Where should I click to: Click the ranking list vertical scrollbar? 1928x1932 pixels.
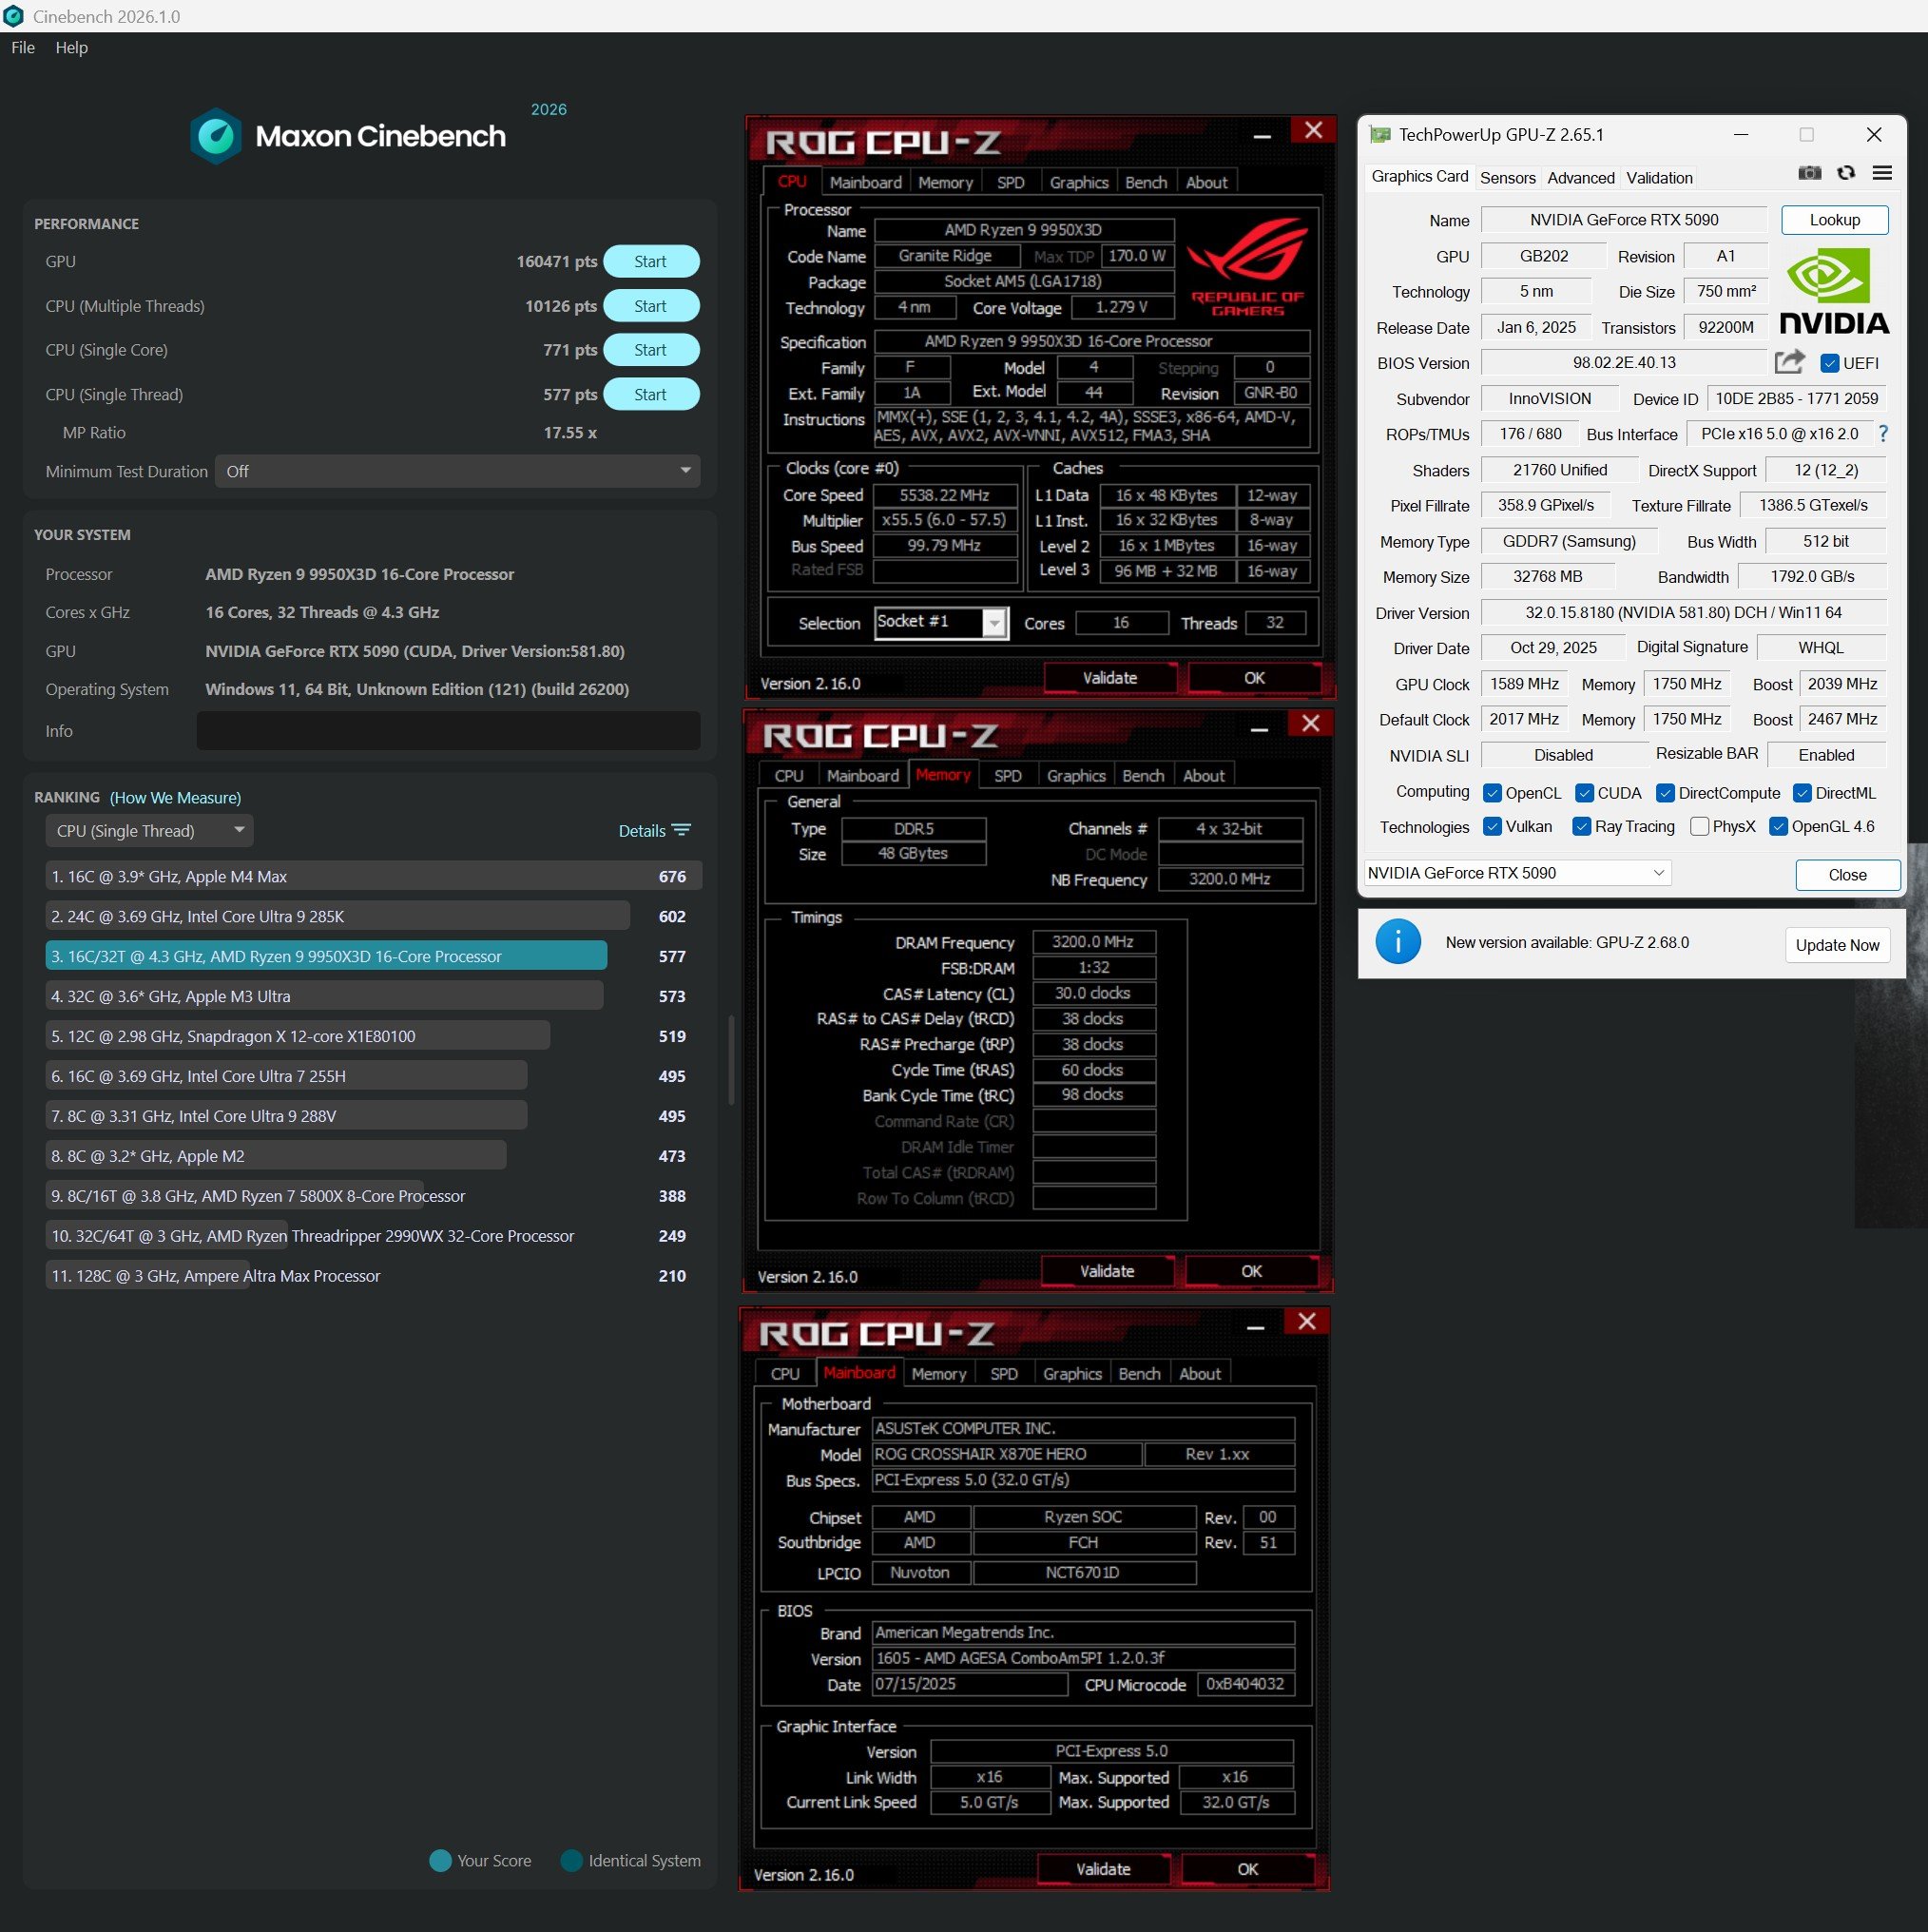coord(731,1060)
